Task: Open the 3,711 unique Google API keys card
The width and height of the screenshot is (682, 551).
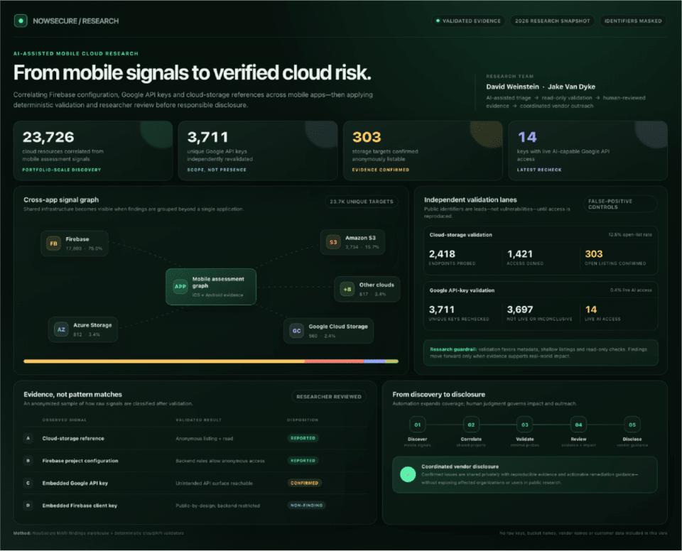Action: click(x=258, y=151)
